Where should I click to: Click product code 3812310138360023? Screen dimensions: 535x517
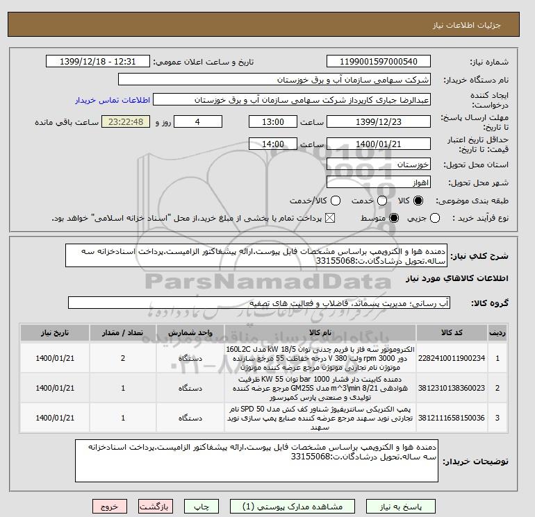tap(452, 388)
